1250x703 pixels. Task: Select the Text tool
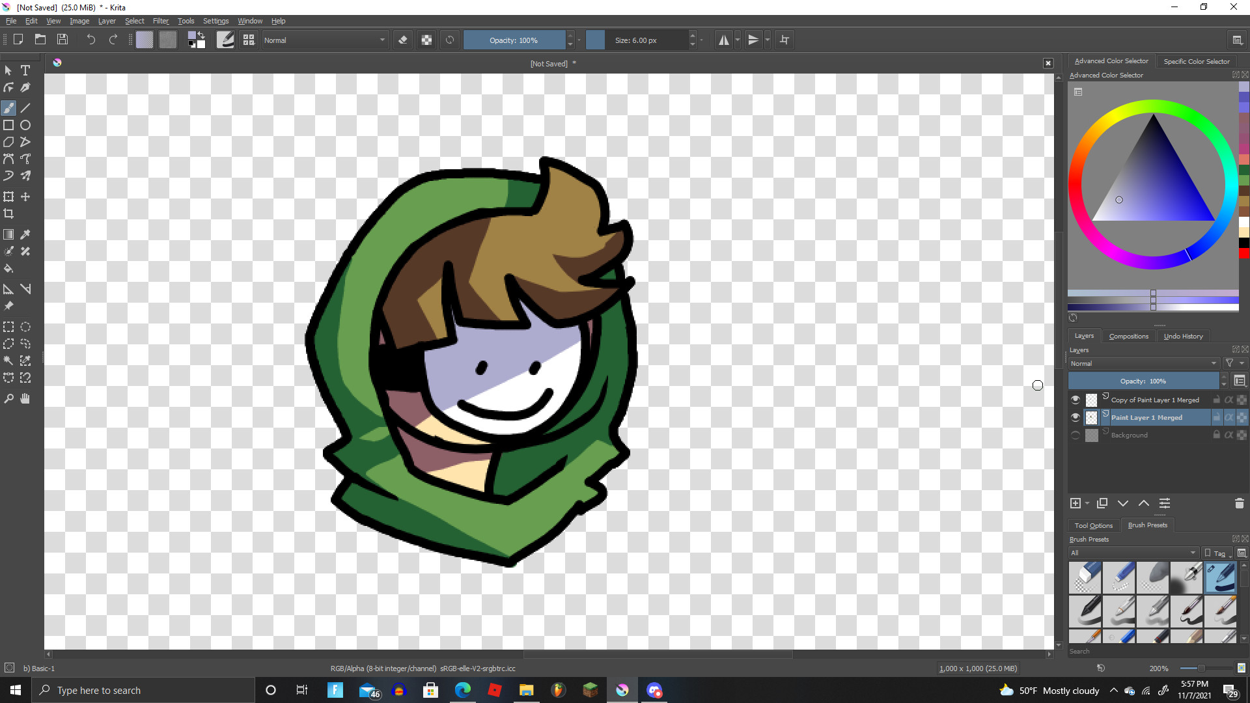[25, 70]
